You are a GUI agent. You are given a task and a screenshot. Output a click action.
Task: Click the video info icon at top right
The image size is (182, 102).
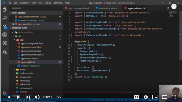(174, 6)
